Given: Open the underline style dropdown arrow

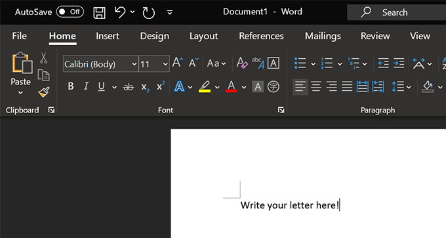Looking at the screenshot, I should point(114,87).
